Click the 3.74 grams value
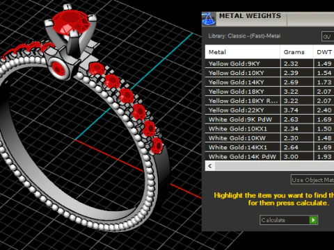The height and width of the screenshot is (250, 334). click(291, 110)
